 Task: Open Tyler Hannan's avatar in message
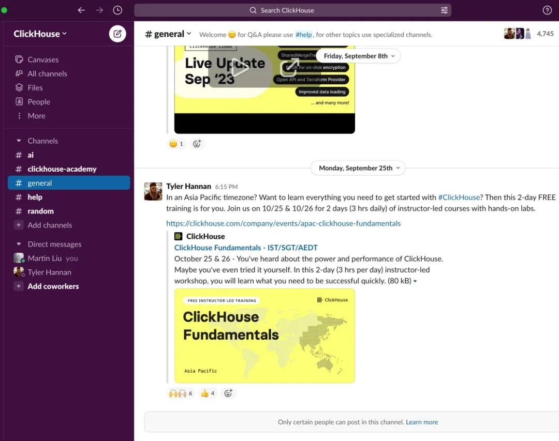click(153, 191)
